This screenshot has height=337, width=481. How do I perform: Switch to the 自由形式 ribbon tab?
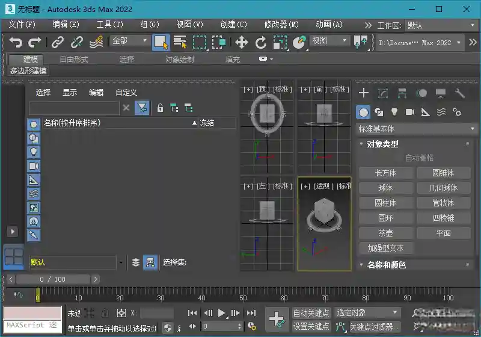pyautogui.click(x=73, y=59)
